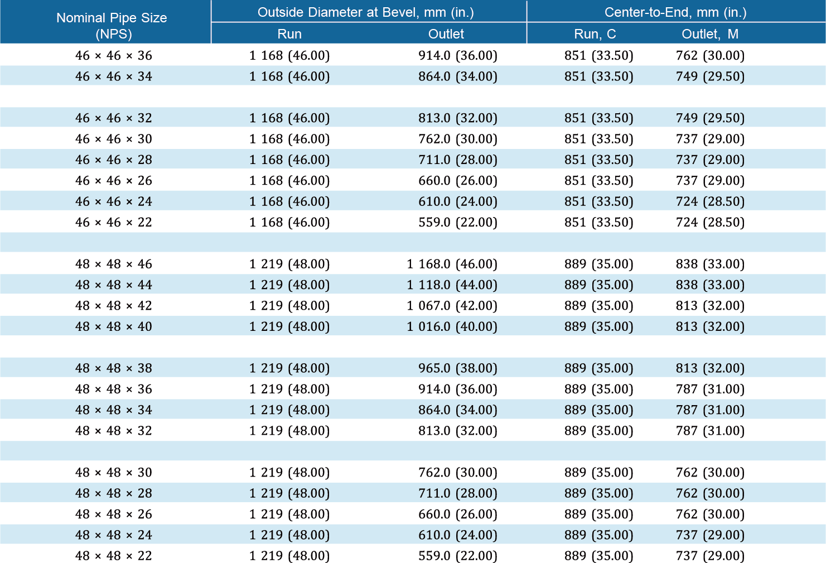Click the '46 × 46 × 28' row label
Viewport: 826px width, 563px height.
point(114,160)
